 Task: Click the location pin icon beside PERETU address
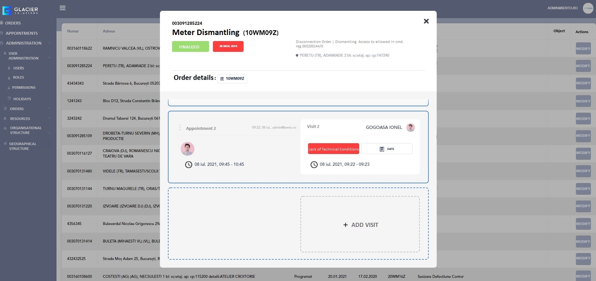pos(297,55)
